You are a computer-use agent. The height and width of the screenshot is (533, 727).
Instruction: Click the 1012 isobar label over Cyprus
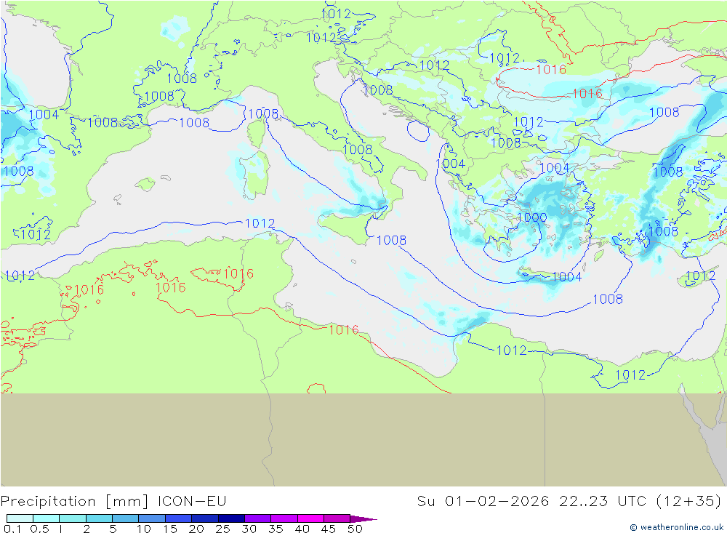[x=701, y=276]
